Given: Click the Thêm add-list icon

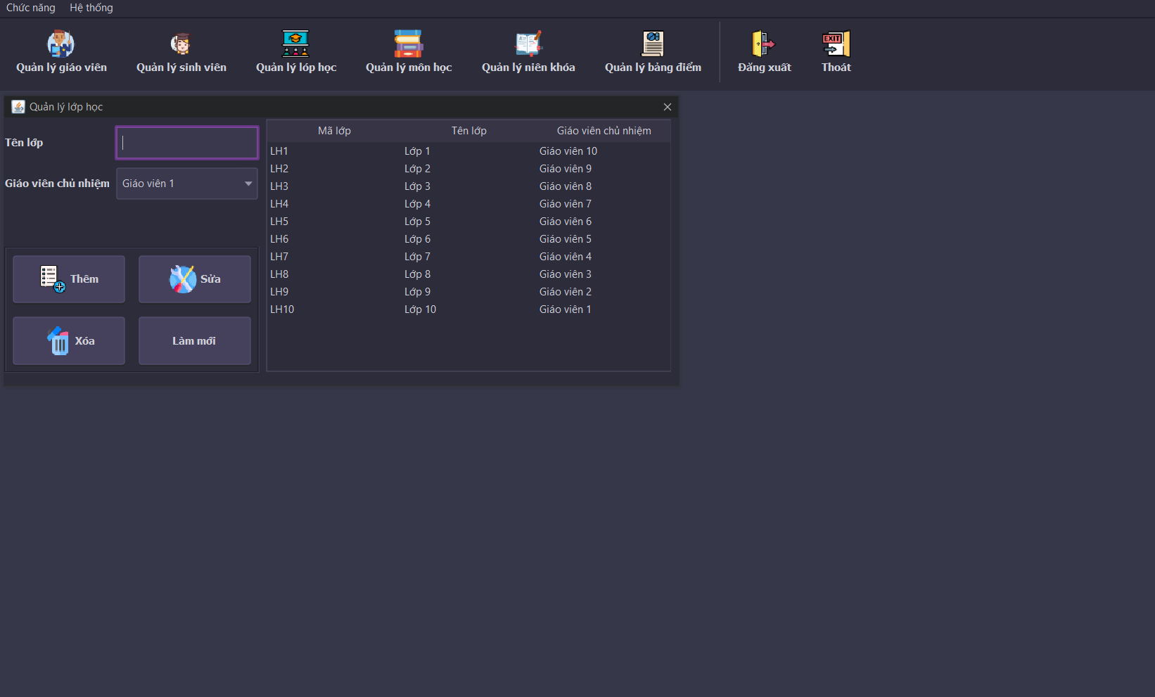Looking at the screenshot, I should pyautogui.click(x=52, y=279).
